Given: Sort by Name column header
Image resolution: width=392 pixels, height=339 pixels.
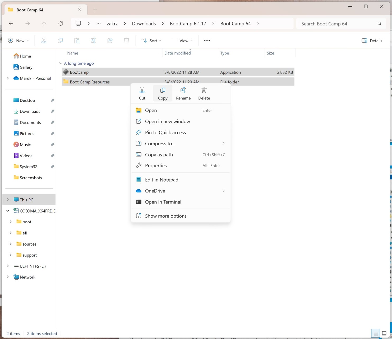Looking at the screenshot, I should tap(73, 53).
